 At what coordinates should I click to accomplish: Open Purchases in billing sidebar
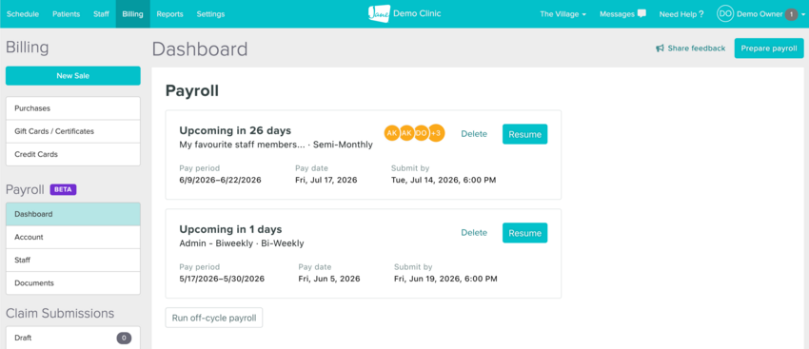72,108
